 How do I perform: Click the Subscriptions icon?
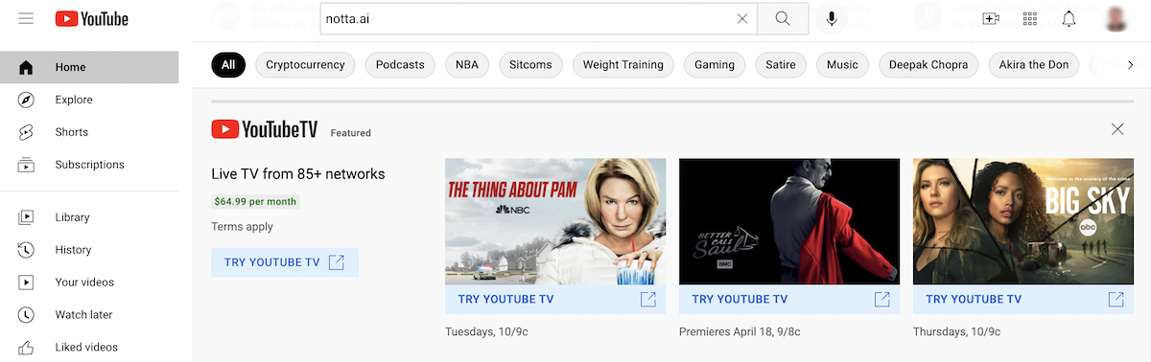26,165
